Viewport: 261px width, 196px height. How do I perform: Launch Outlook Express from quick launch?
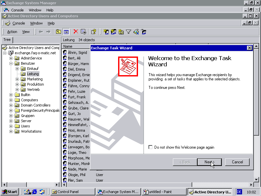click(42, 192)
